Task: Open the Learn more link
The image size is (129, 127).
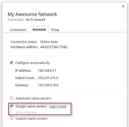Action: 58,107
